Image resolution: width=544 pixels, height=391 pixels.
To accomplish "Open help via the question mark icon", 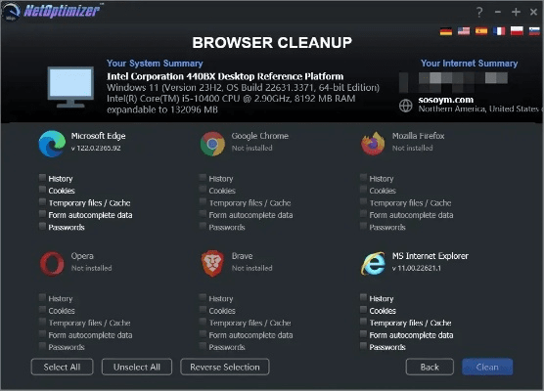I will click(479, 12).
